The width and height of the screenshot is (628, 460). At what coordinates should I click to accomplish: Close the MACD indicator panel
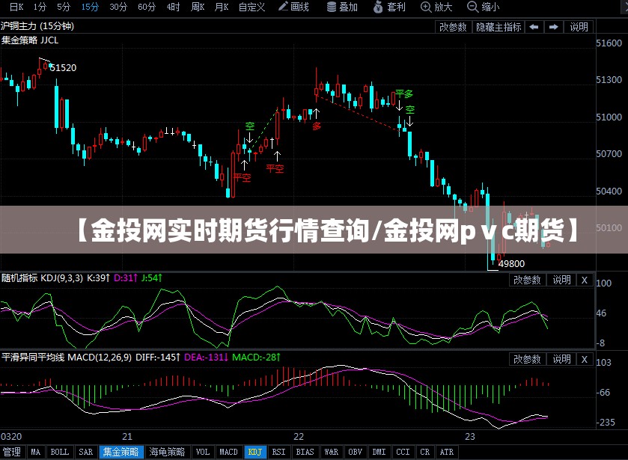click(585, 359)
